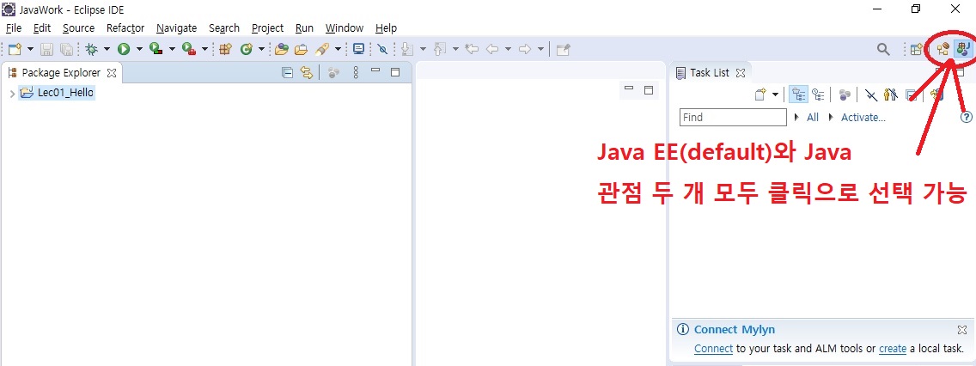Toggle Hide Completed Tasks in Task List
976x366 pixels.
coord(871,95)
